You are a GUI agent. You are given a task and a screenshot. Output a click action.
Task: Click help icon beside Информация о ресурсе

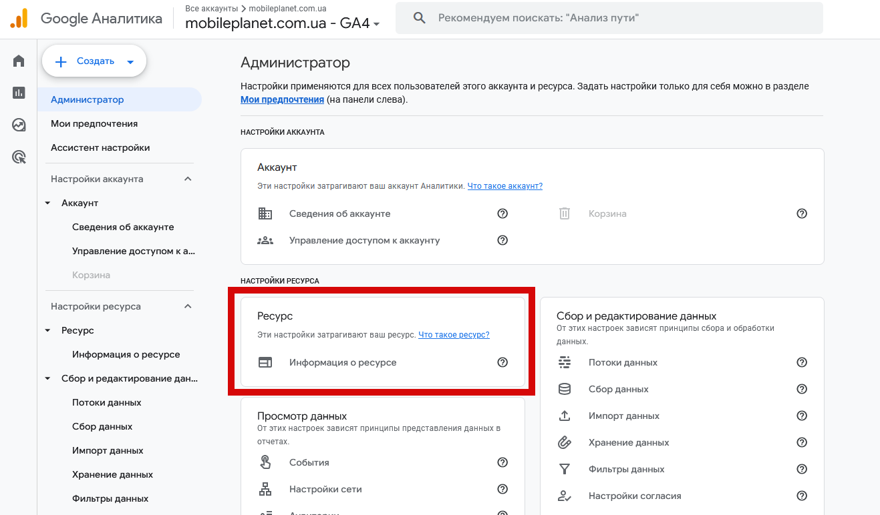point(502,362)
